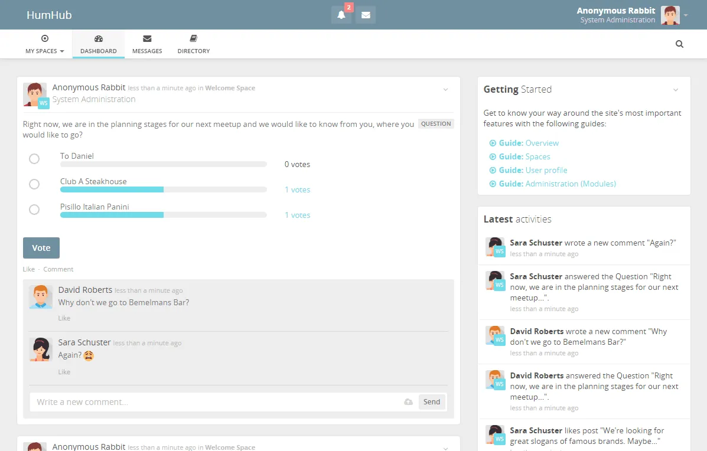Click the Directory book icon
The height and width of the screenshot is (451, 707).
pyautogui.click(x=193, y=38)
